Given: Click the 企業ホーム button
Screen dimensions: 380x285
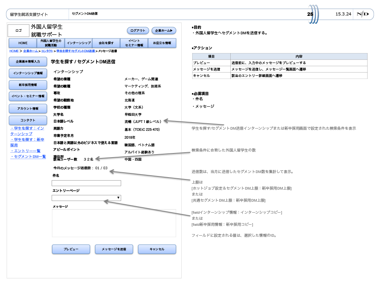Looking at the screenshot, I should 164,31.
